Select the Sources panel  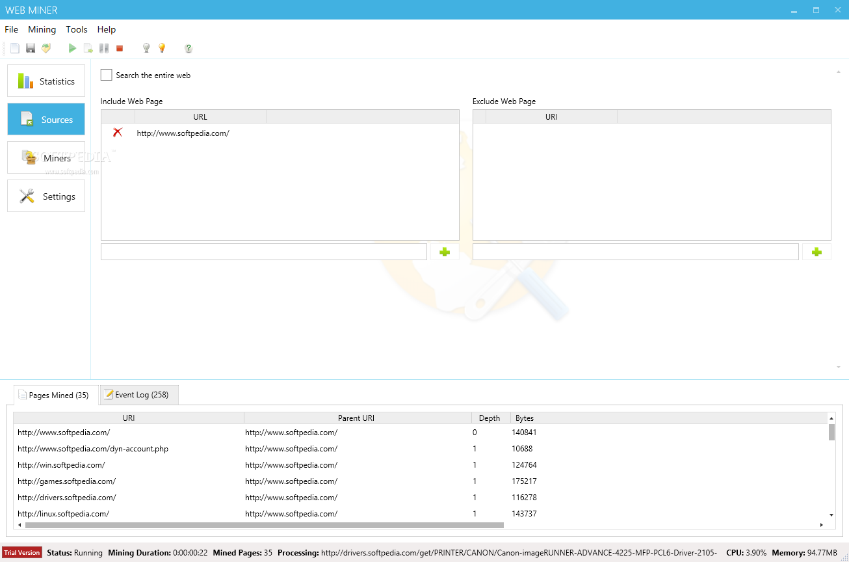click(46, 120)
